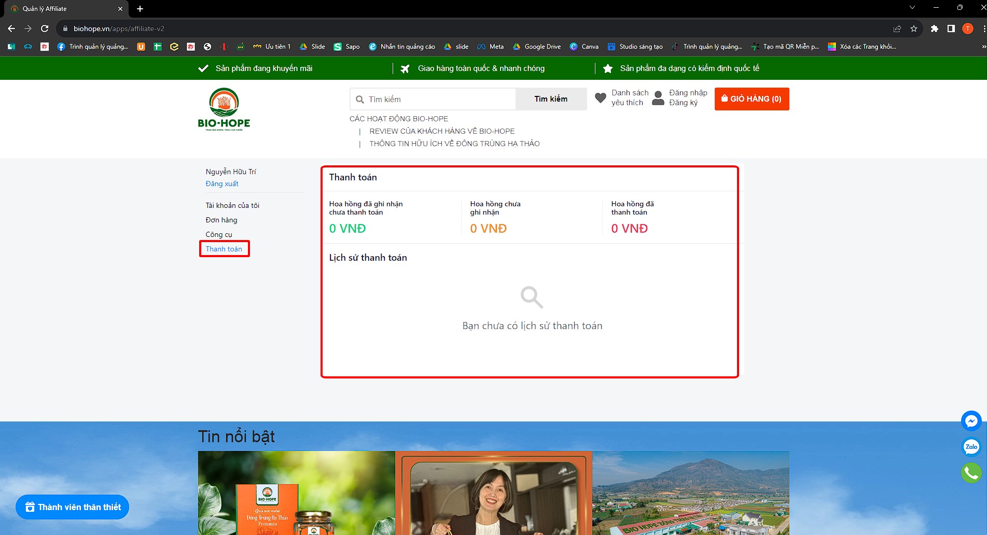Click Đăng xuất logout link
This screenshot has width=987, height=535.
tap(222, 184)
